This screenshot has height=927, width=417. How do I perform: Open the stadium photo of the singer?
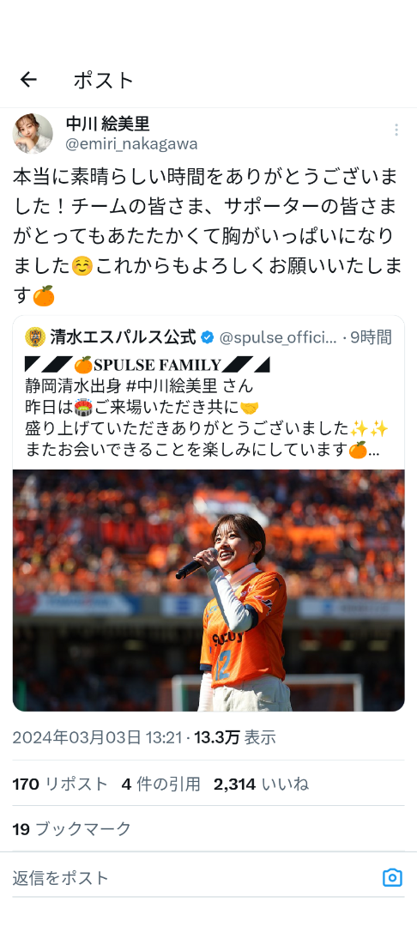pyautogui.click(x=208, y=590)
